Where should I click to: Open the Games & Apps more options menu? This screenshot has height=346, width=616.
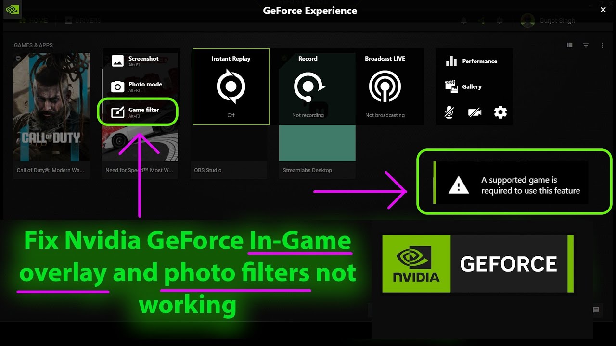click(602, 45)
